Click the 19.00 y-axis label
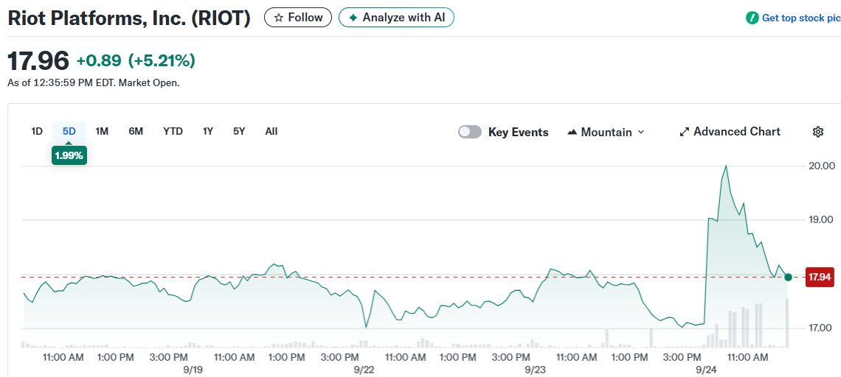 pos(821,219)
